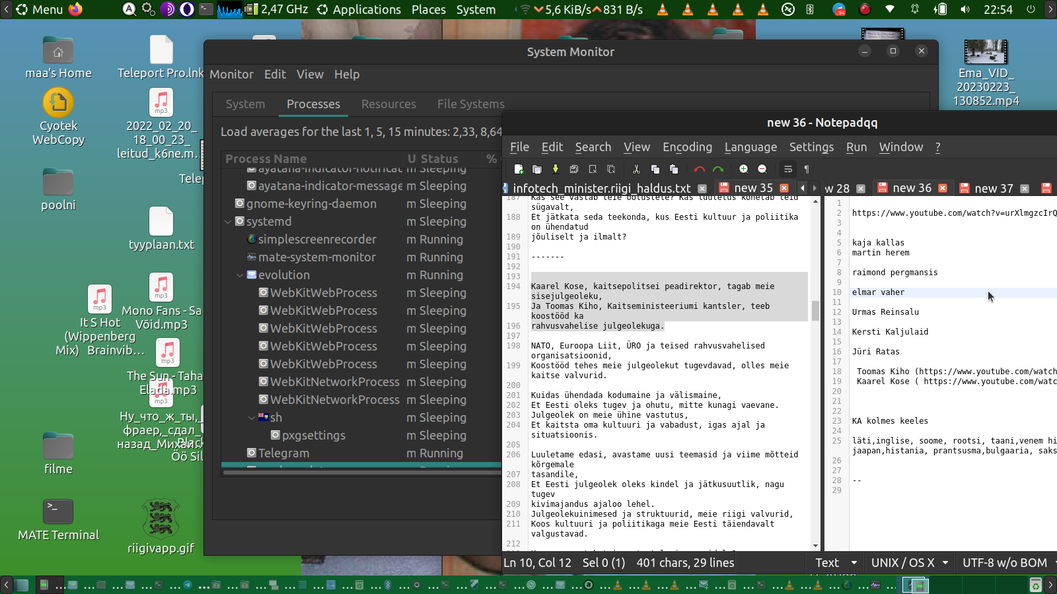This screenshot has height=594, width=1057.
Task: Collapse the evolution process group
Action: coord(240,275)
